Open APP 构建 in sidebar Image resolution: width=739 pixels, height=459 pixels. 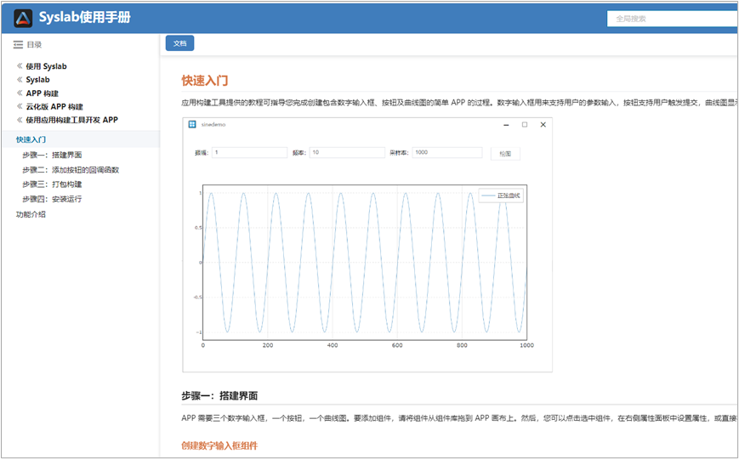point(43,93)
